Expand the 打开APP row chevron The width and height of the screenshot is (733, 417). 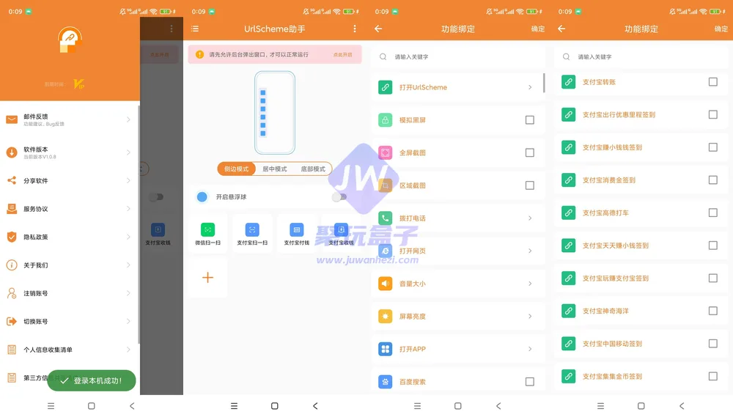[x=530, y=349]
